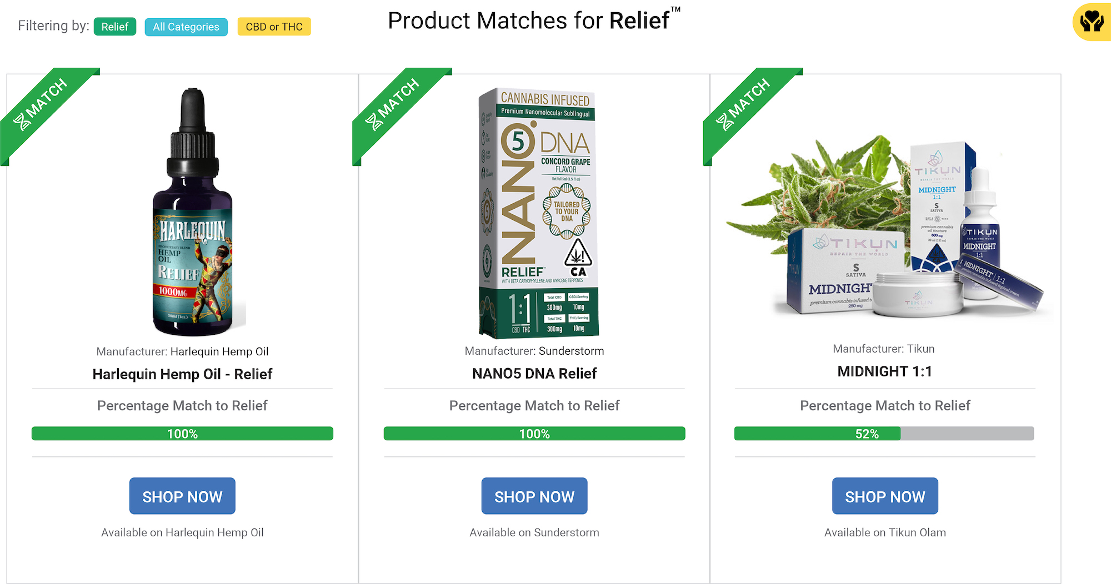The image size is (1111, 584).
Task: Click Available on Tikun Olam text
Action: [884, 532]
